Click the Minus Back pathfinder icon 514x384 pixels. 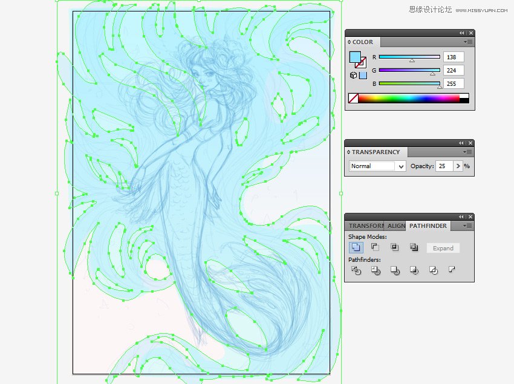click(x=452, y=270)
